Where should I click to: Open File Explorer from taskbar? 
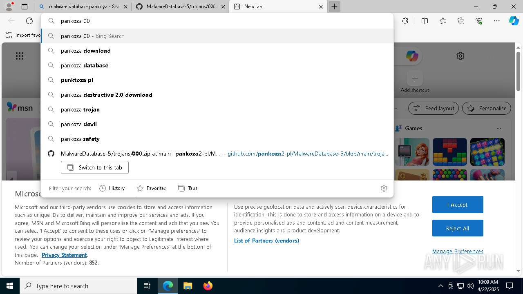188,286
